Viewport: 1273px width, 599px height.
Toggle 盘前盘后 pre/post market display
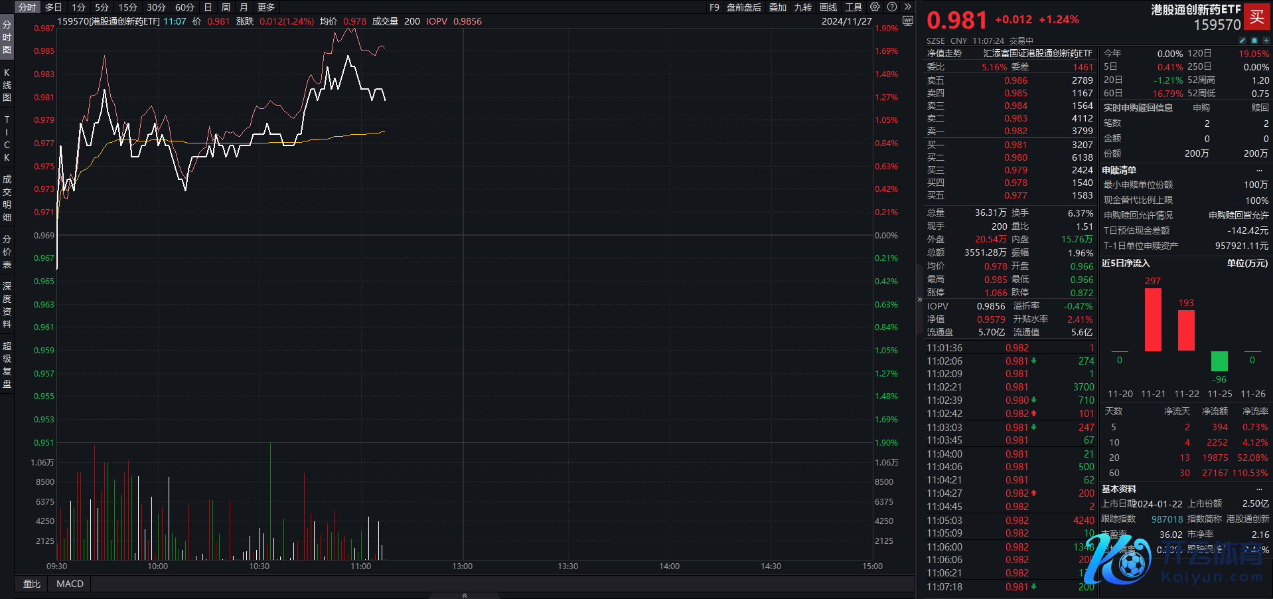[743, 7]
